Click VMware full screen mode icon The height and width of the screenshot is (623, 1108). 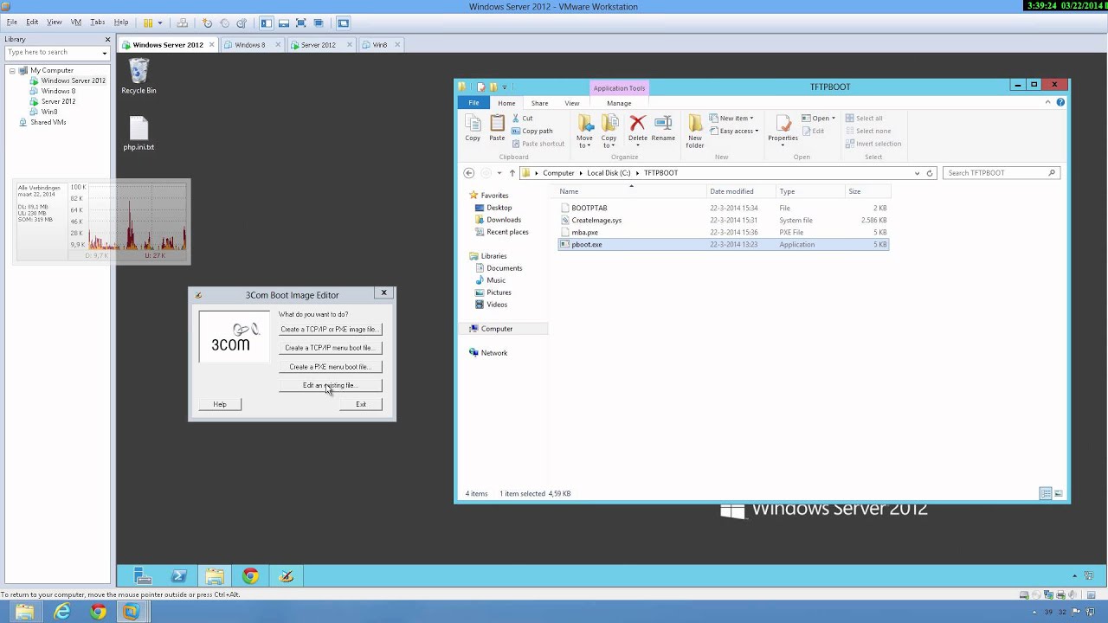click(301, 22)
